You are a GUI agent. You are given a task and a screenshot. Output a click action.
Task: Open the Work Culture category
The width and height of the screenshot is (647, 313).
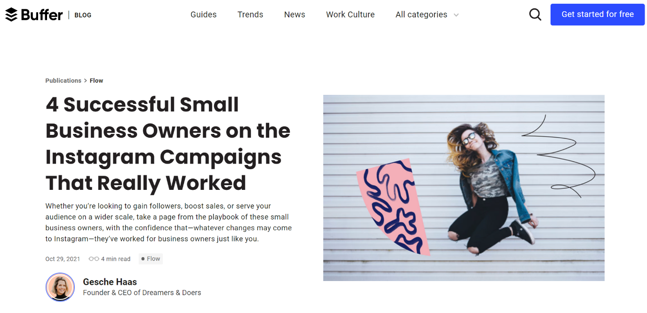350,15
